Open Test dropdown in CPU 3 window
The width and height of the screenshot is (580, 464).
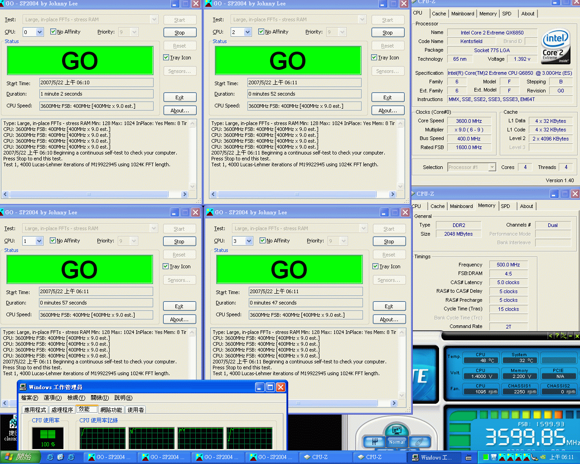pos(363,228)
